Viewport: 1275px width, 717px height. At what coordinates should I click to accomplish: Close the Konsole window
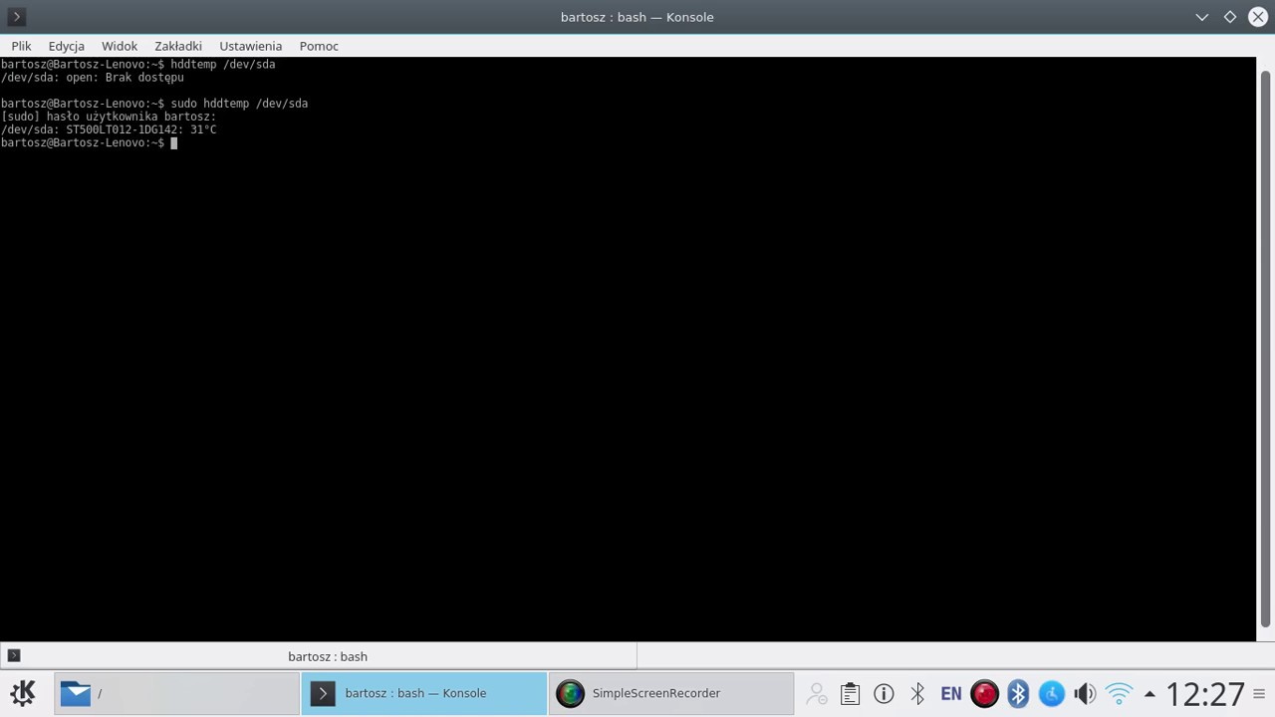pos(1258,17)
